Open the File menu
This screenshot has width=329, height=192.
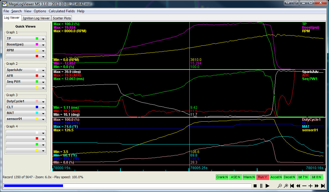coord(6,11)
